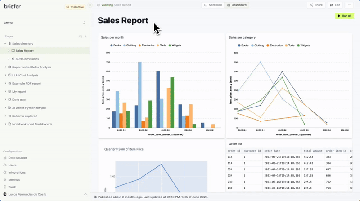Click the Data sources database icon
Image resolution: width=360 pixels, height=201 pixels.
point(5,158)
